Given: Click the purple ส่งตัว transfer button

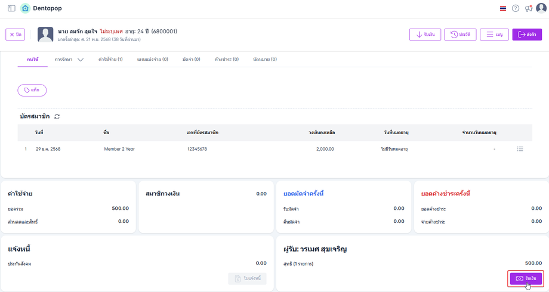Looking at the screenshot, I should [x=527, y=35].
